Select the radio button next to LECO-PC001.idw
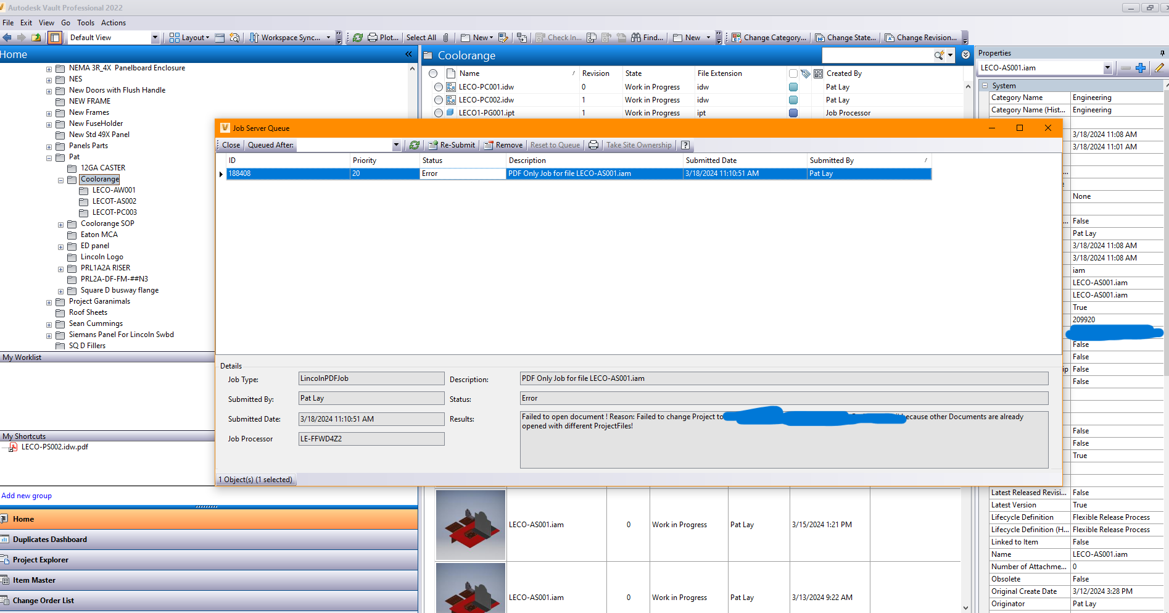The width and height of the screenshot is (1169, 613). point(438,86)
